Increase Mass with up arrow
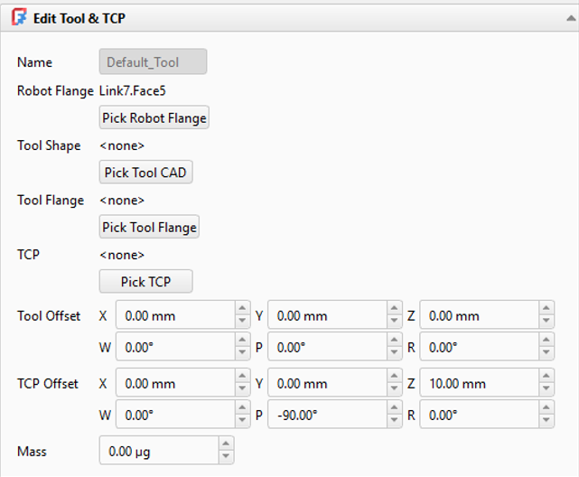Image resolution: width=579 pixels, height=477 pixels. pos(226,444)
